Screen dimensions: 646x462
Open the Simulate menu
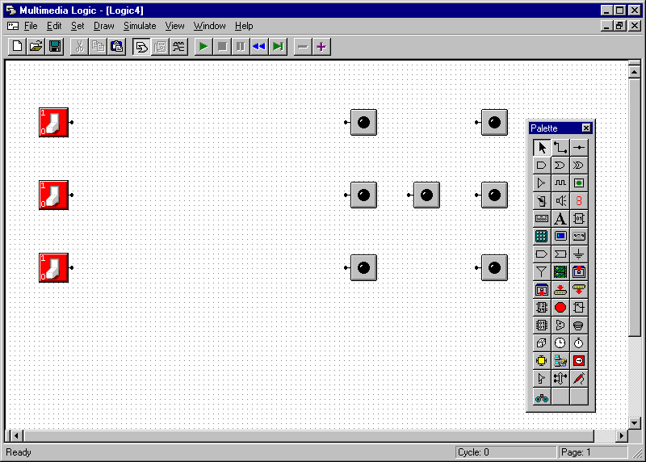140,26
